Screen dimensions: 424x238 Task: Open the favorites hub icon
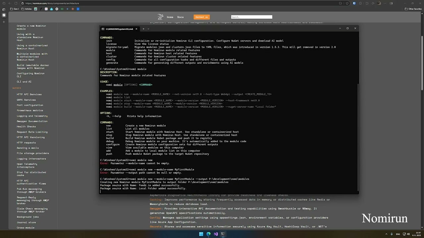373,3
